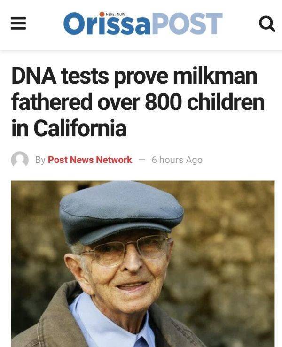Click the 'HERE . NOW' tagline
The height and width of the screenshot is (347, 282).
tap(116, 15)
